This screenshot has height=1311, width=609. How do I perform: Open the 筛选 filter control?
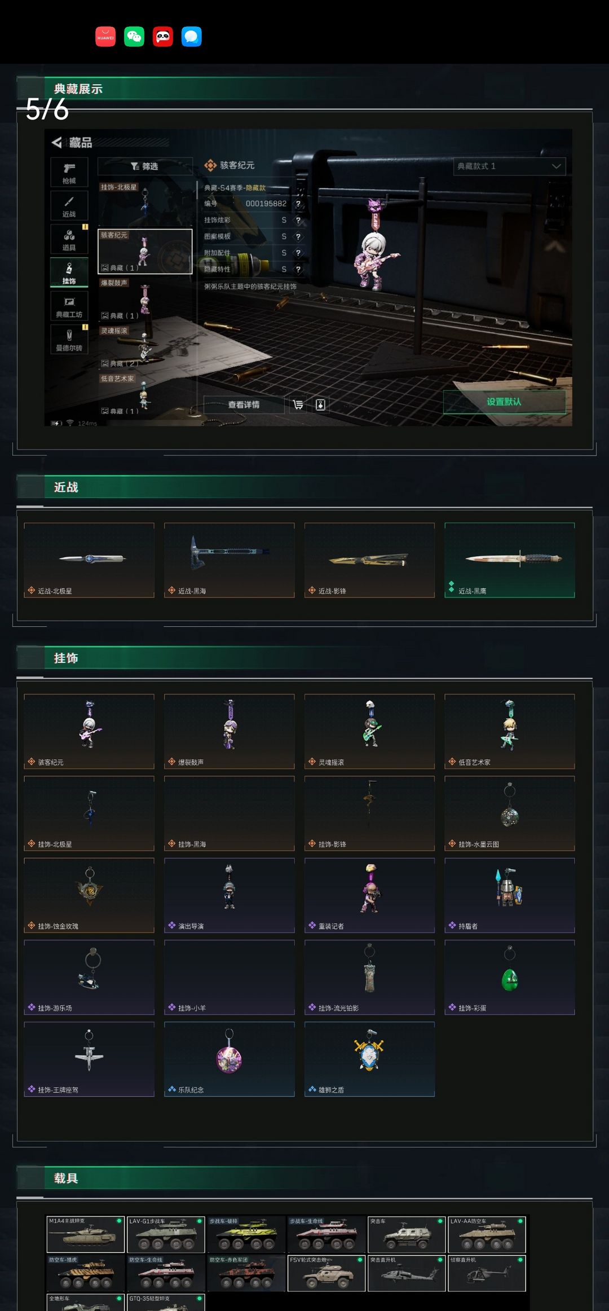(145, 166)
